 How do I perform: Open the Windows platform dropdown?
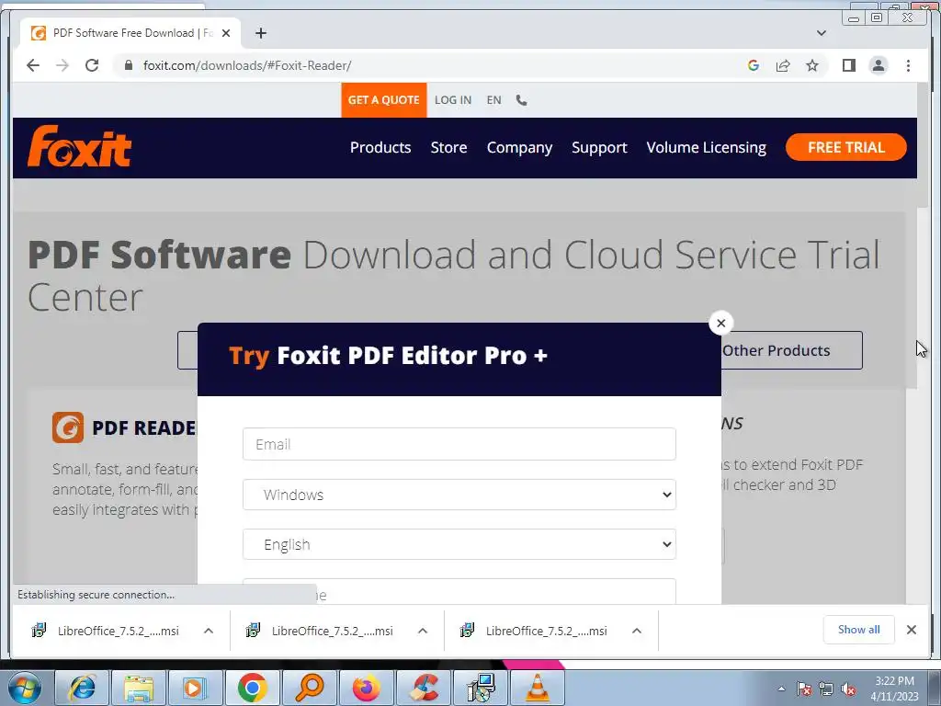coord(459,495)
